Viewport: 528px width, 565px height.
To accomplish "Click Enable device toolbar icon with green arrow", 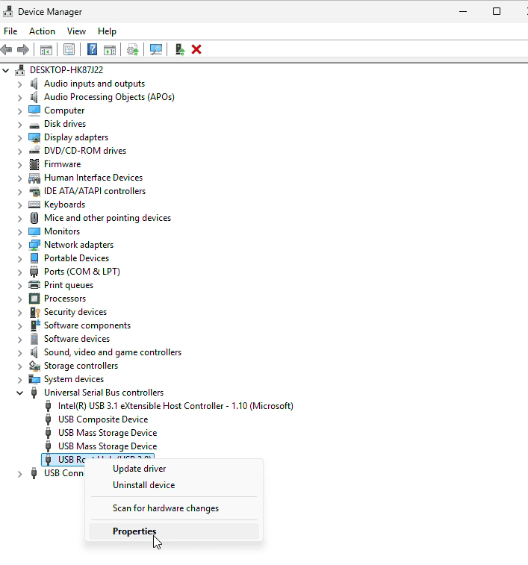I will [x=179, y=49].
